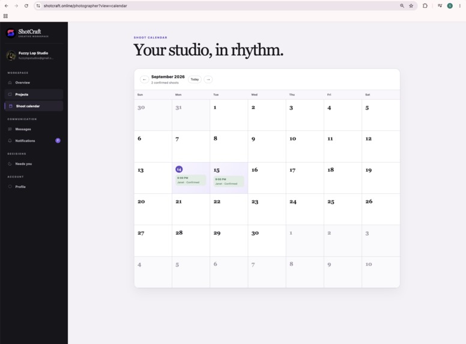Screen dimensions: 466x344
Task: Open the Needs you section
Action: pos(34,164)
